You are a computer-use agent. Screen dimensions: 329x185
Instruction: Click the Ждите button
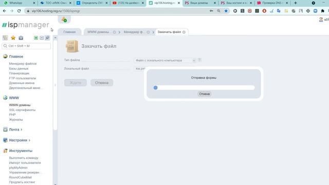76,83
